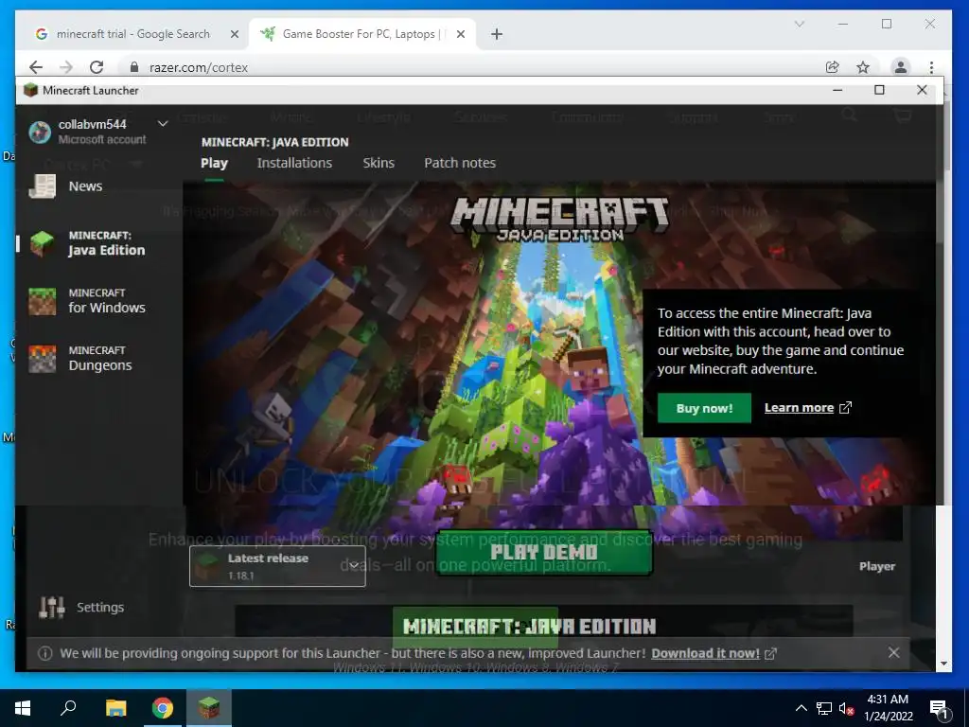The image size is (969, 727).
Task: Close the minecraft trial Google Search tab
Action: point(235,34)
